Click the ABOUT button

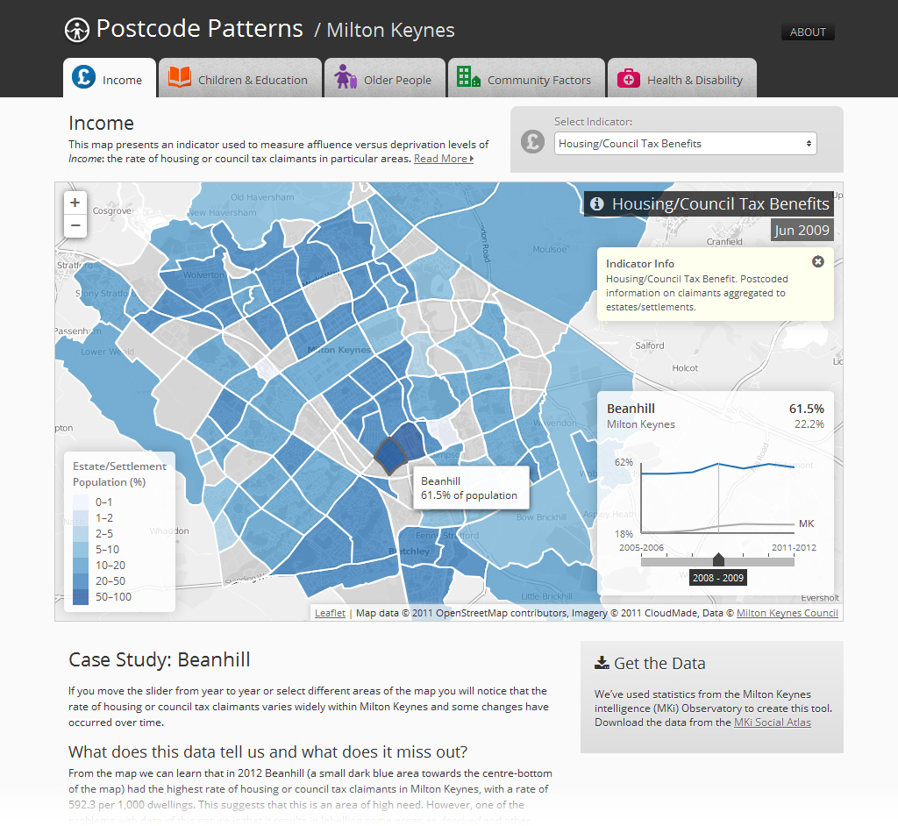point(808,32)
